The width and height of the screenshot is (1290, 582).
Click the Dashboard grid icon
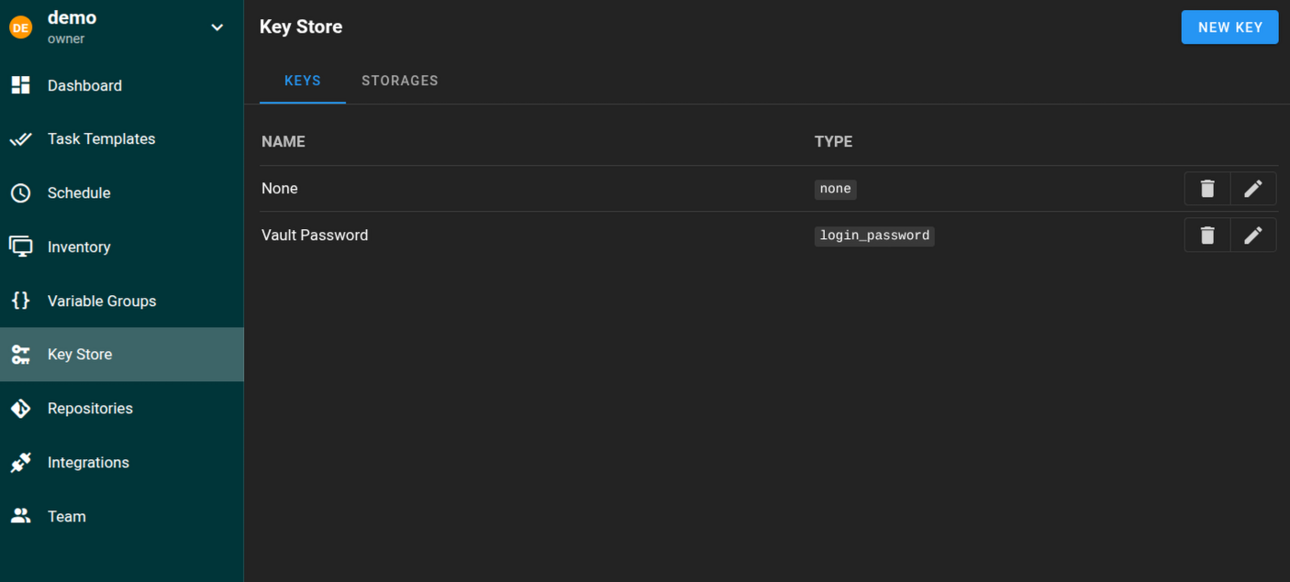[20, 85]
